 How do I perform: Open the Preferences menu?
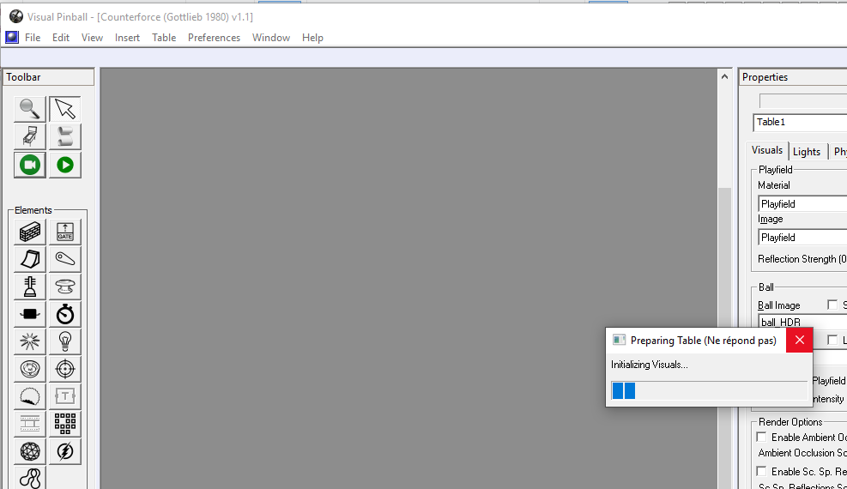214,38
